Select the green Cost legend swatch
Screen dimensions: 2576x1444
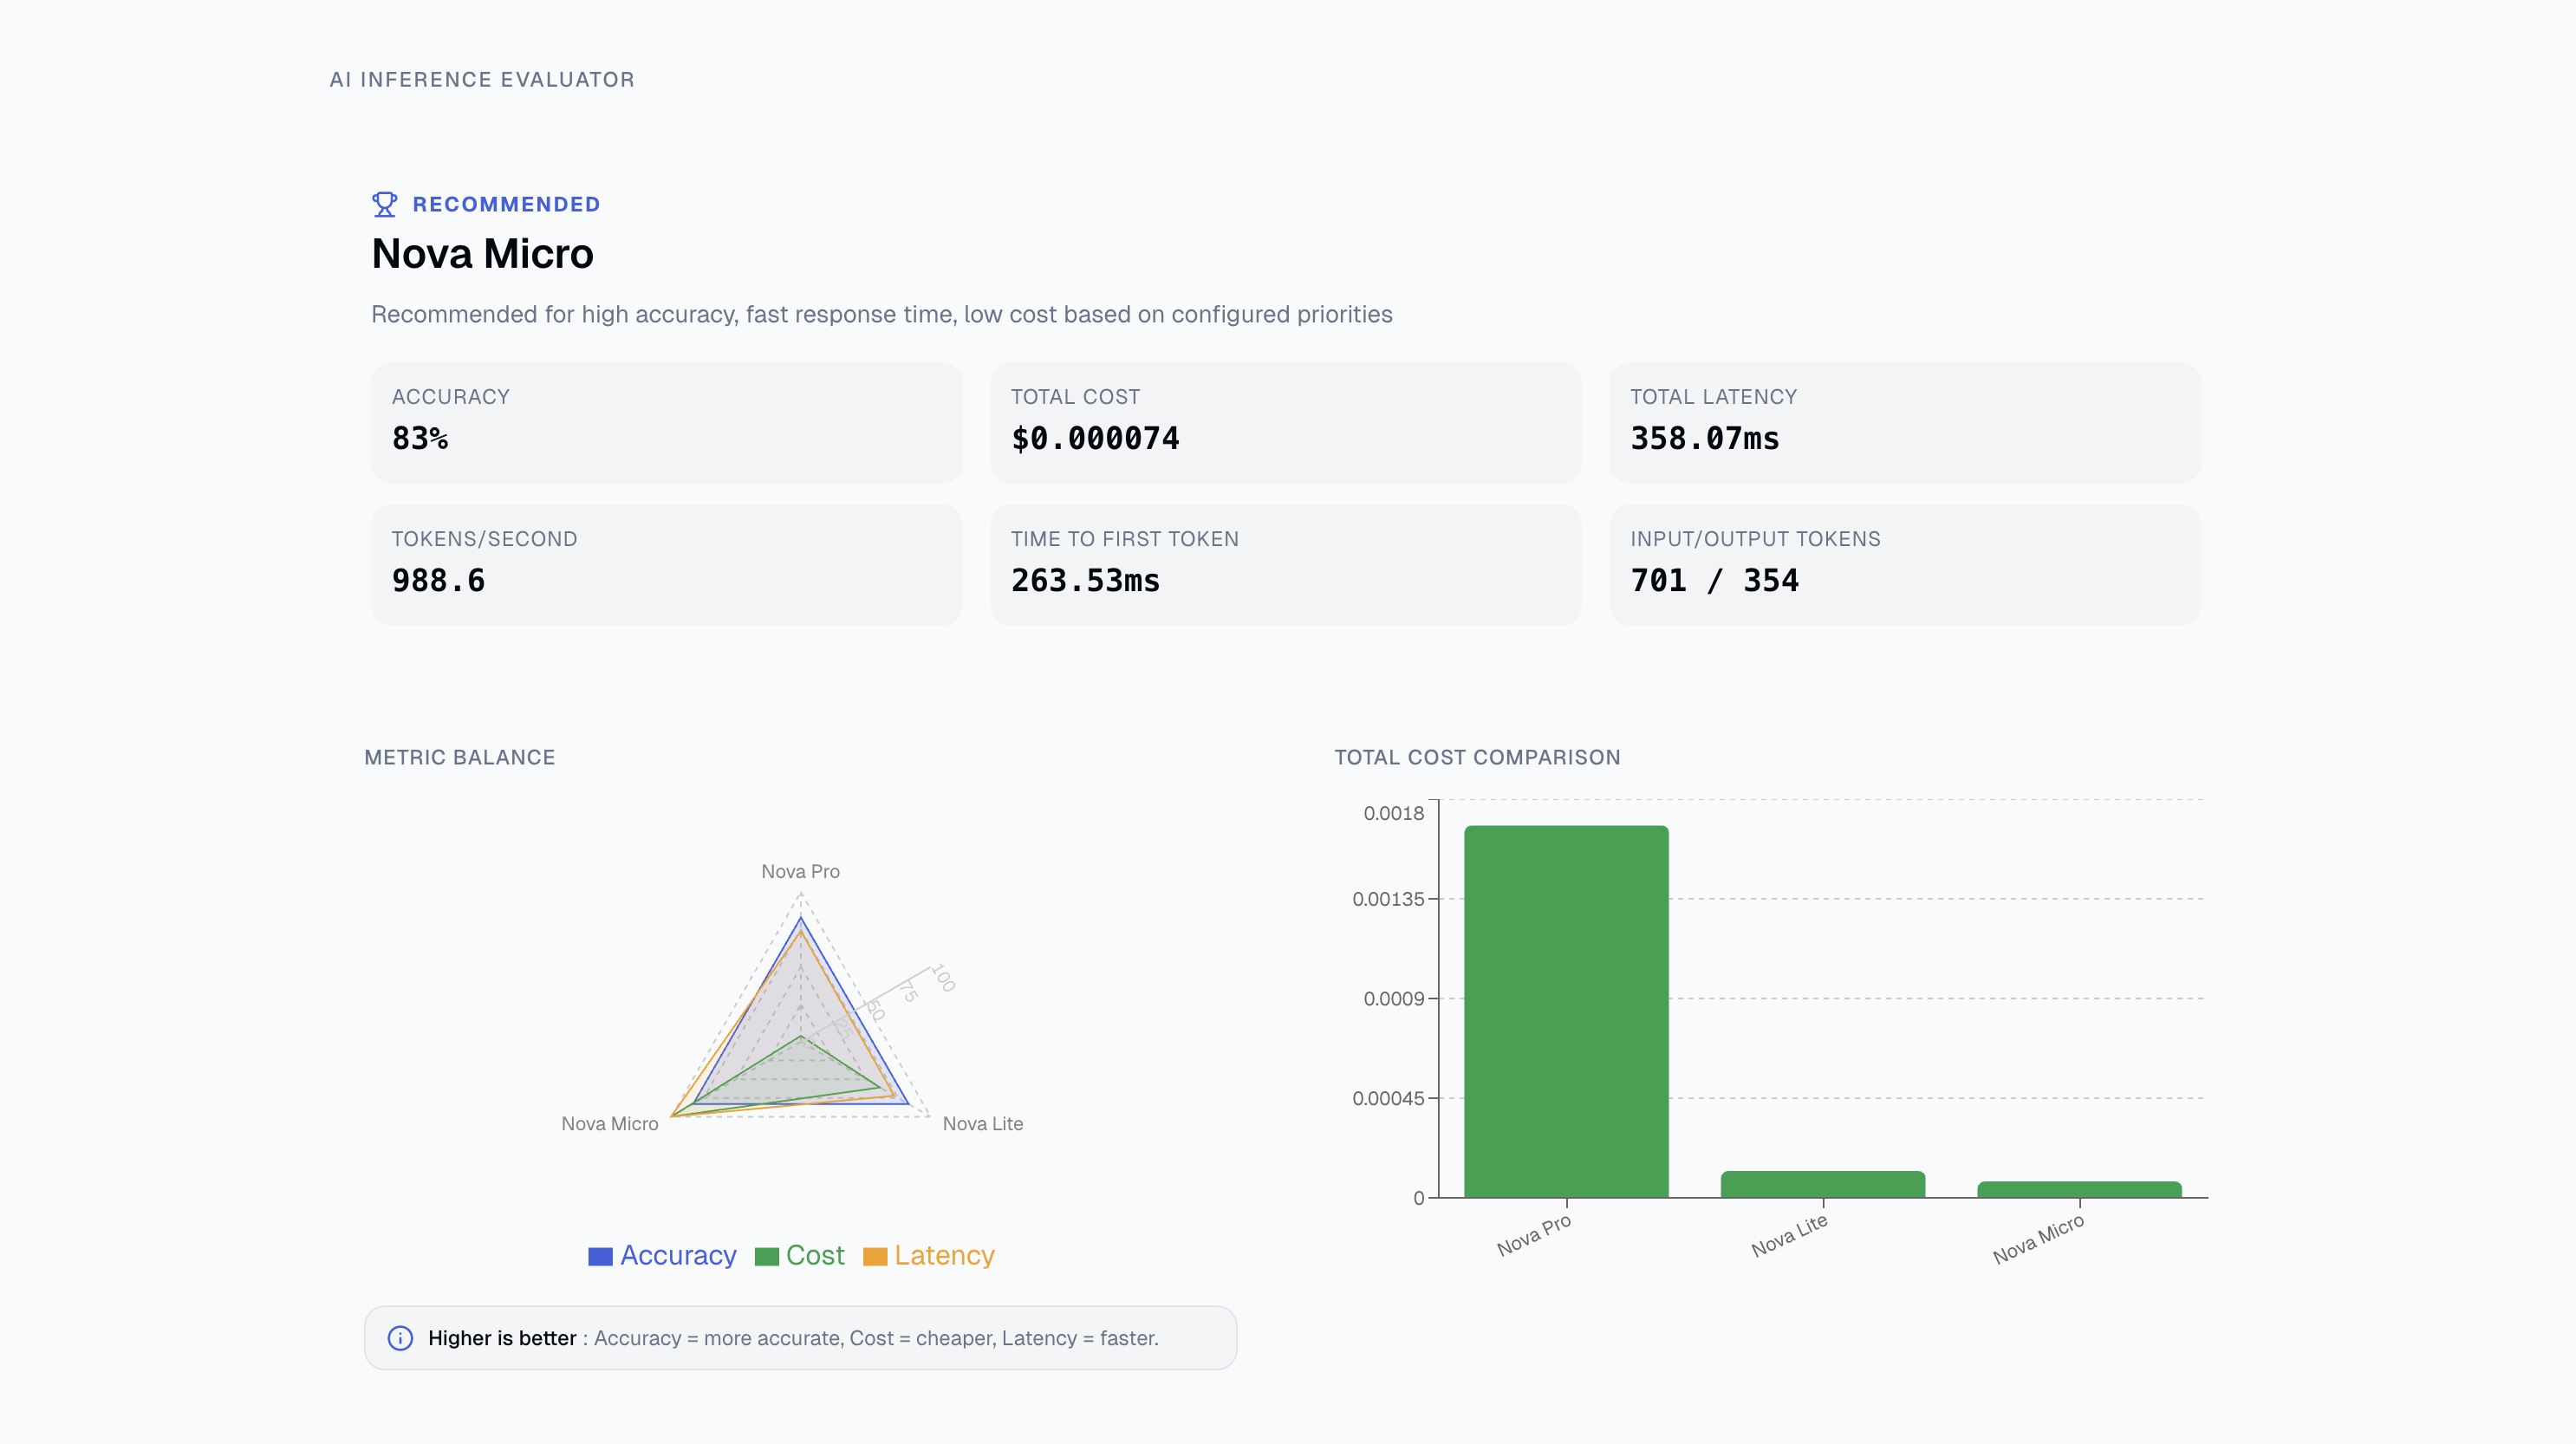click(767, 1256)
